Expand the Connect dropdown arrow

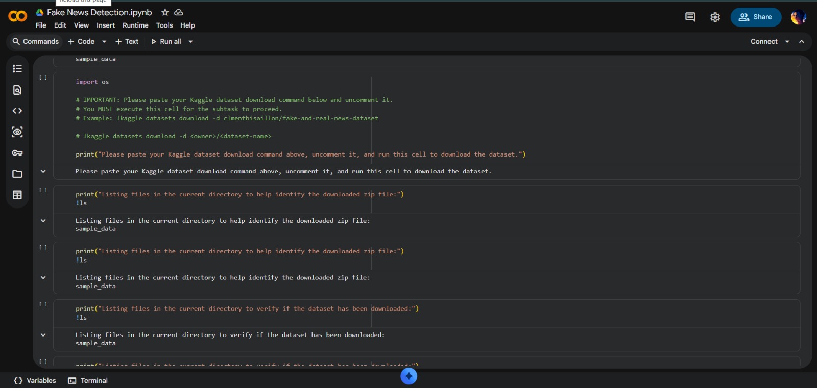787,42
